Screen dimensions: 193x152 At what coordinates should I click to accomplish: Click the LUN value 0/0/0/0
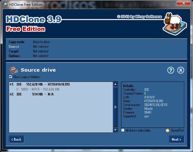[149, 97]
